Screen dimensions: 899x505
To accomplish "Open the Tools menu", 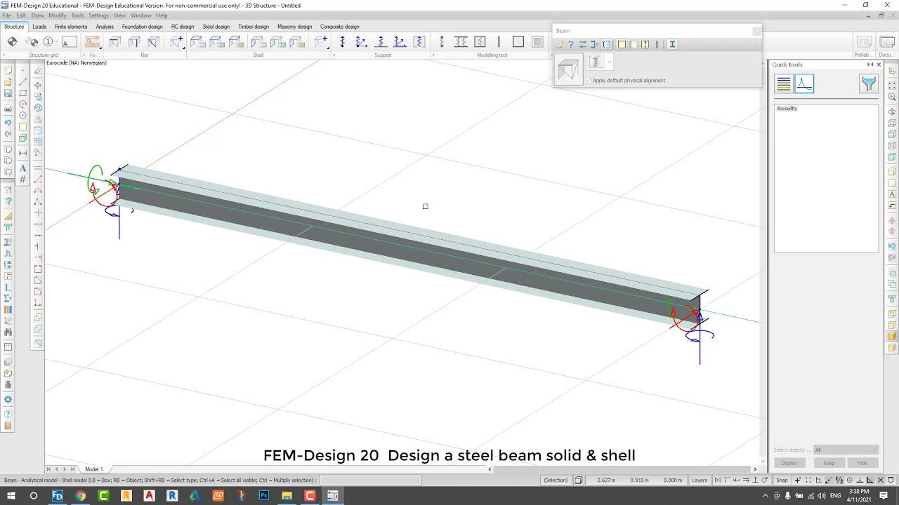I will tap(77, 15).
